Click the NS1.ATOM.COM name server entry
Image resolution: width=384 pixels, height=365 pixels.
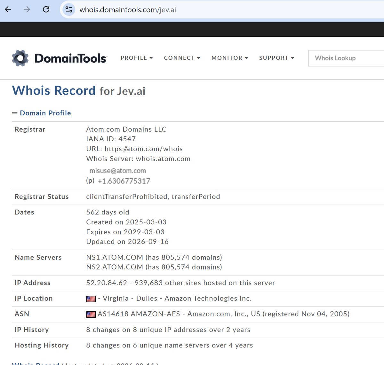point(154,257)
